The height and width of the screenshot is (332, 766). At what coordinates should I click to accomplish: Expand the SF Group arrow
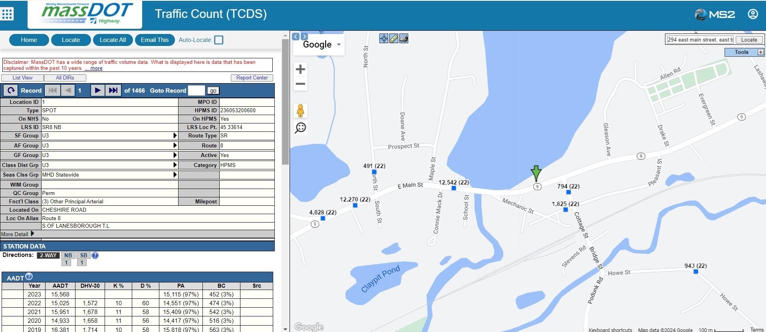[175, 135]
